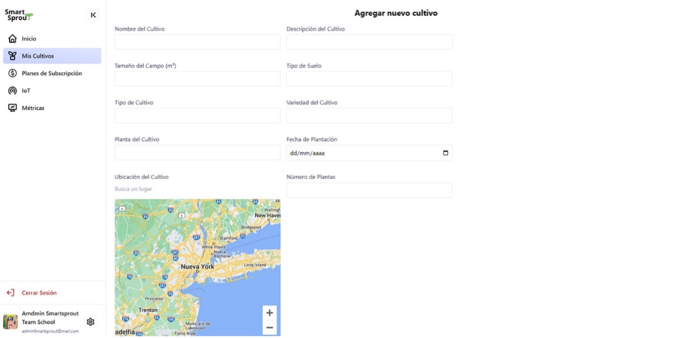This screenshot has height=338, width=688.
Task: Navigate to Métricas
Action: (33, 108)
